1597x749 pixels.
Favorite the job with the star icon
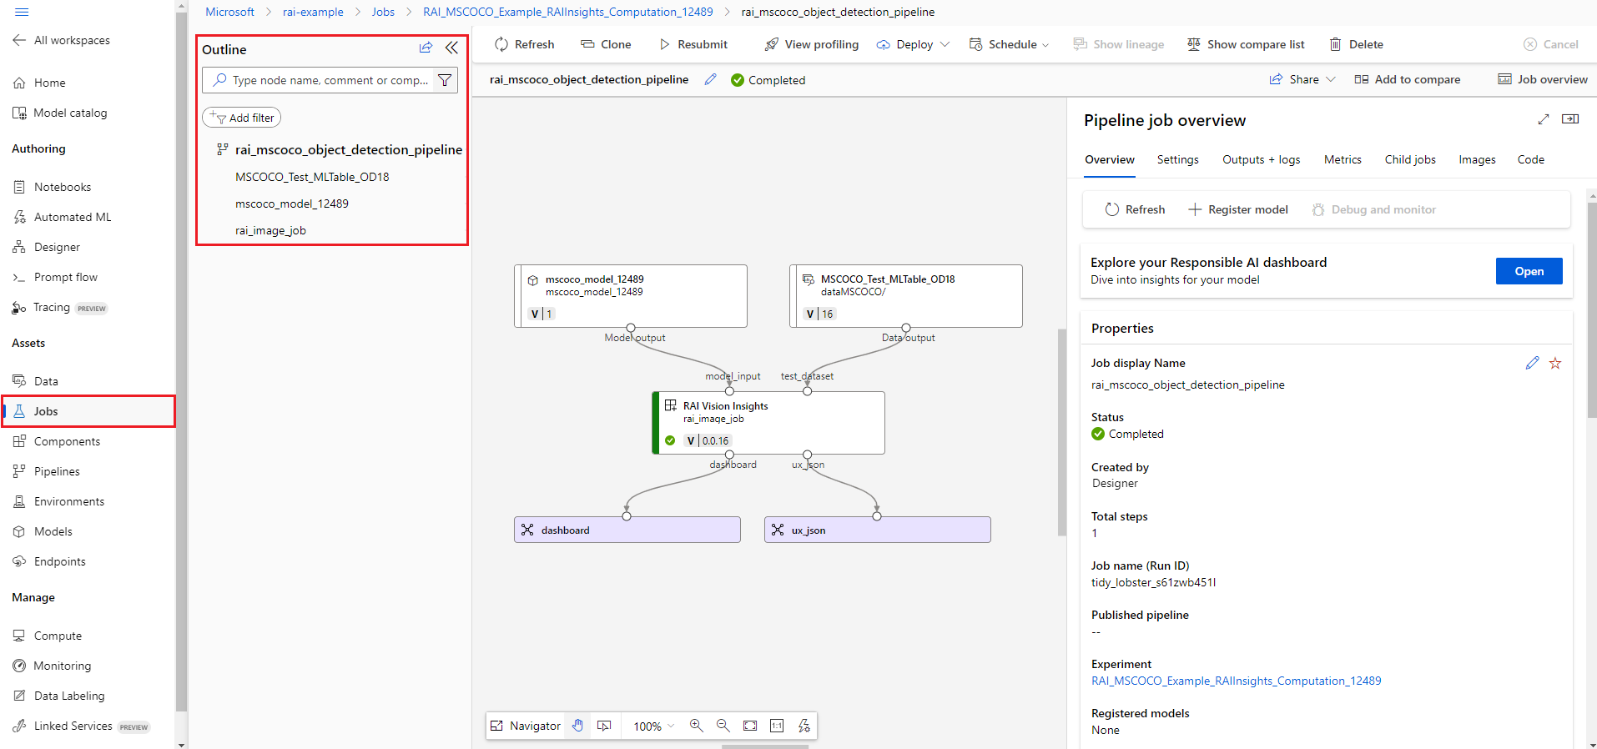[1555, 364]
